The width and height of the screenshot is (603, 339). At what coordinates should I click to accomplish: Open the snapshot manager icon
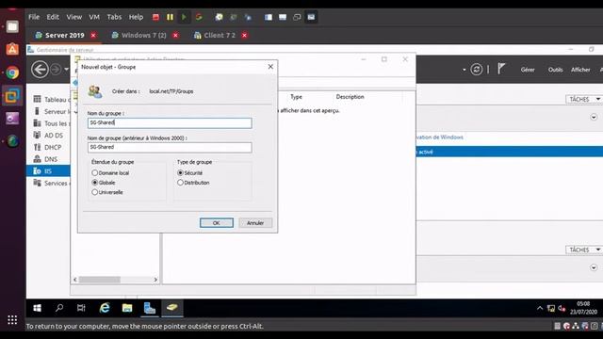pyautogui.click(x=248, y=17)
